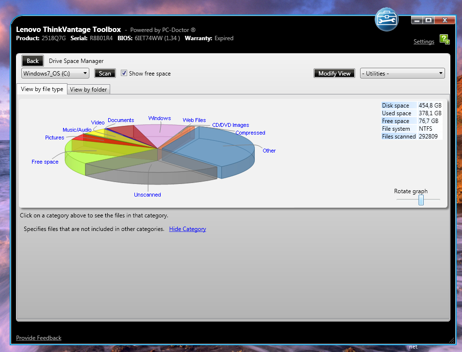
Task: Select the Compressed category label
Action: pos(250,133)
